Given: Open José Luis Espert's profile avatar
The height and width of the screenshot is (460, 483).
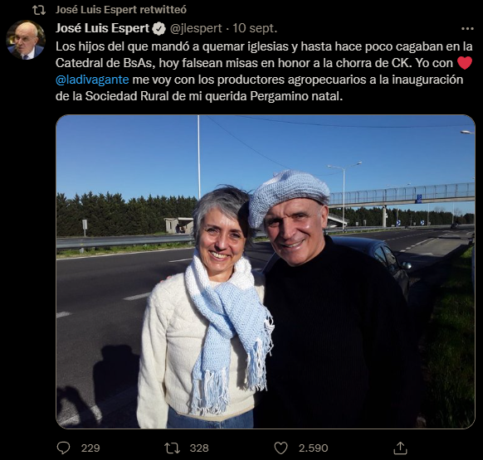Looking at the screenshot, I should [26, 40].
